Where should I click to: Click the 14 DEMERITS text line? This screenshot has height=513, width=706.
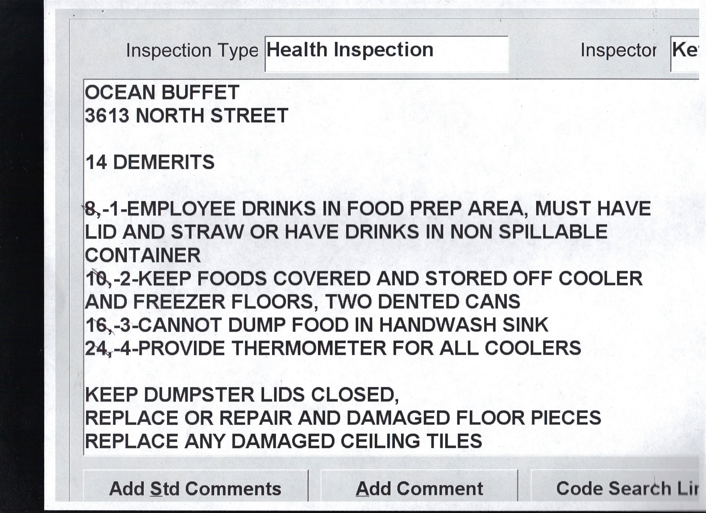click(150, 163)
